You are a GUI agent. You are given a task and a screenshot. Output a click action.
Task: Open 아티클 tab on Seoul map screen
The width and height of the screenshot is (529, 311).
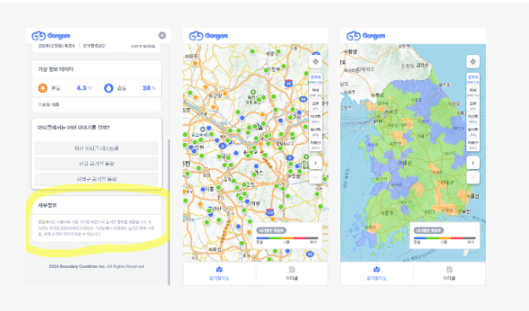[x=292, y=273]
